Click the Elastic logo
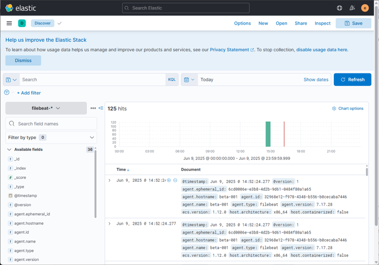 point(21,8)
